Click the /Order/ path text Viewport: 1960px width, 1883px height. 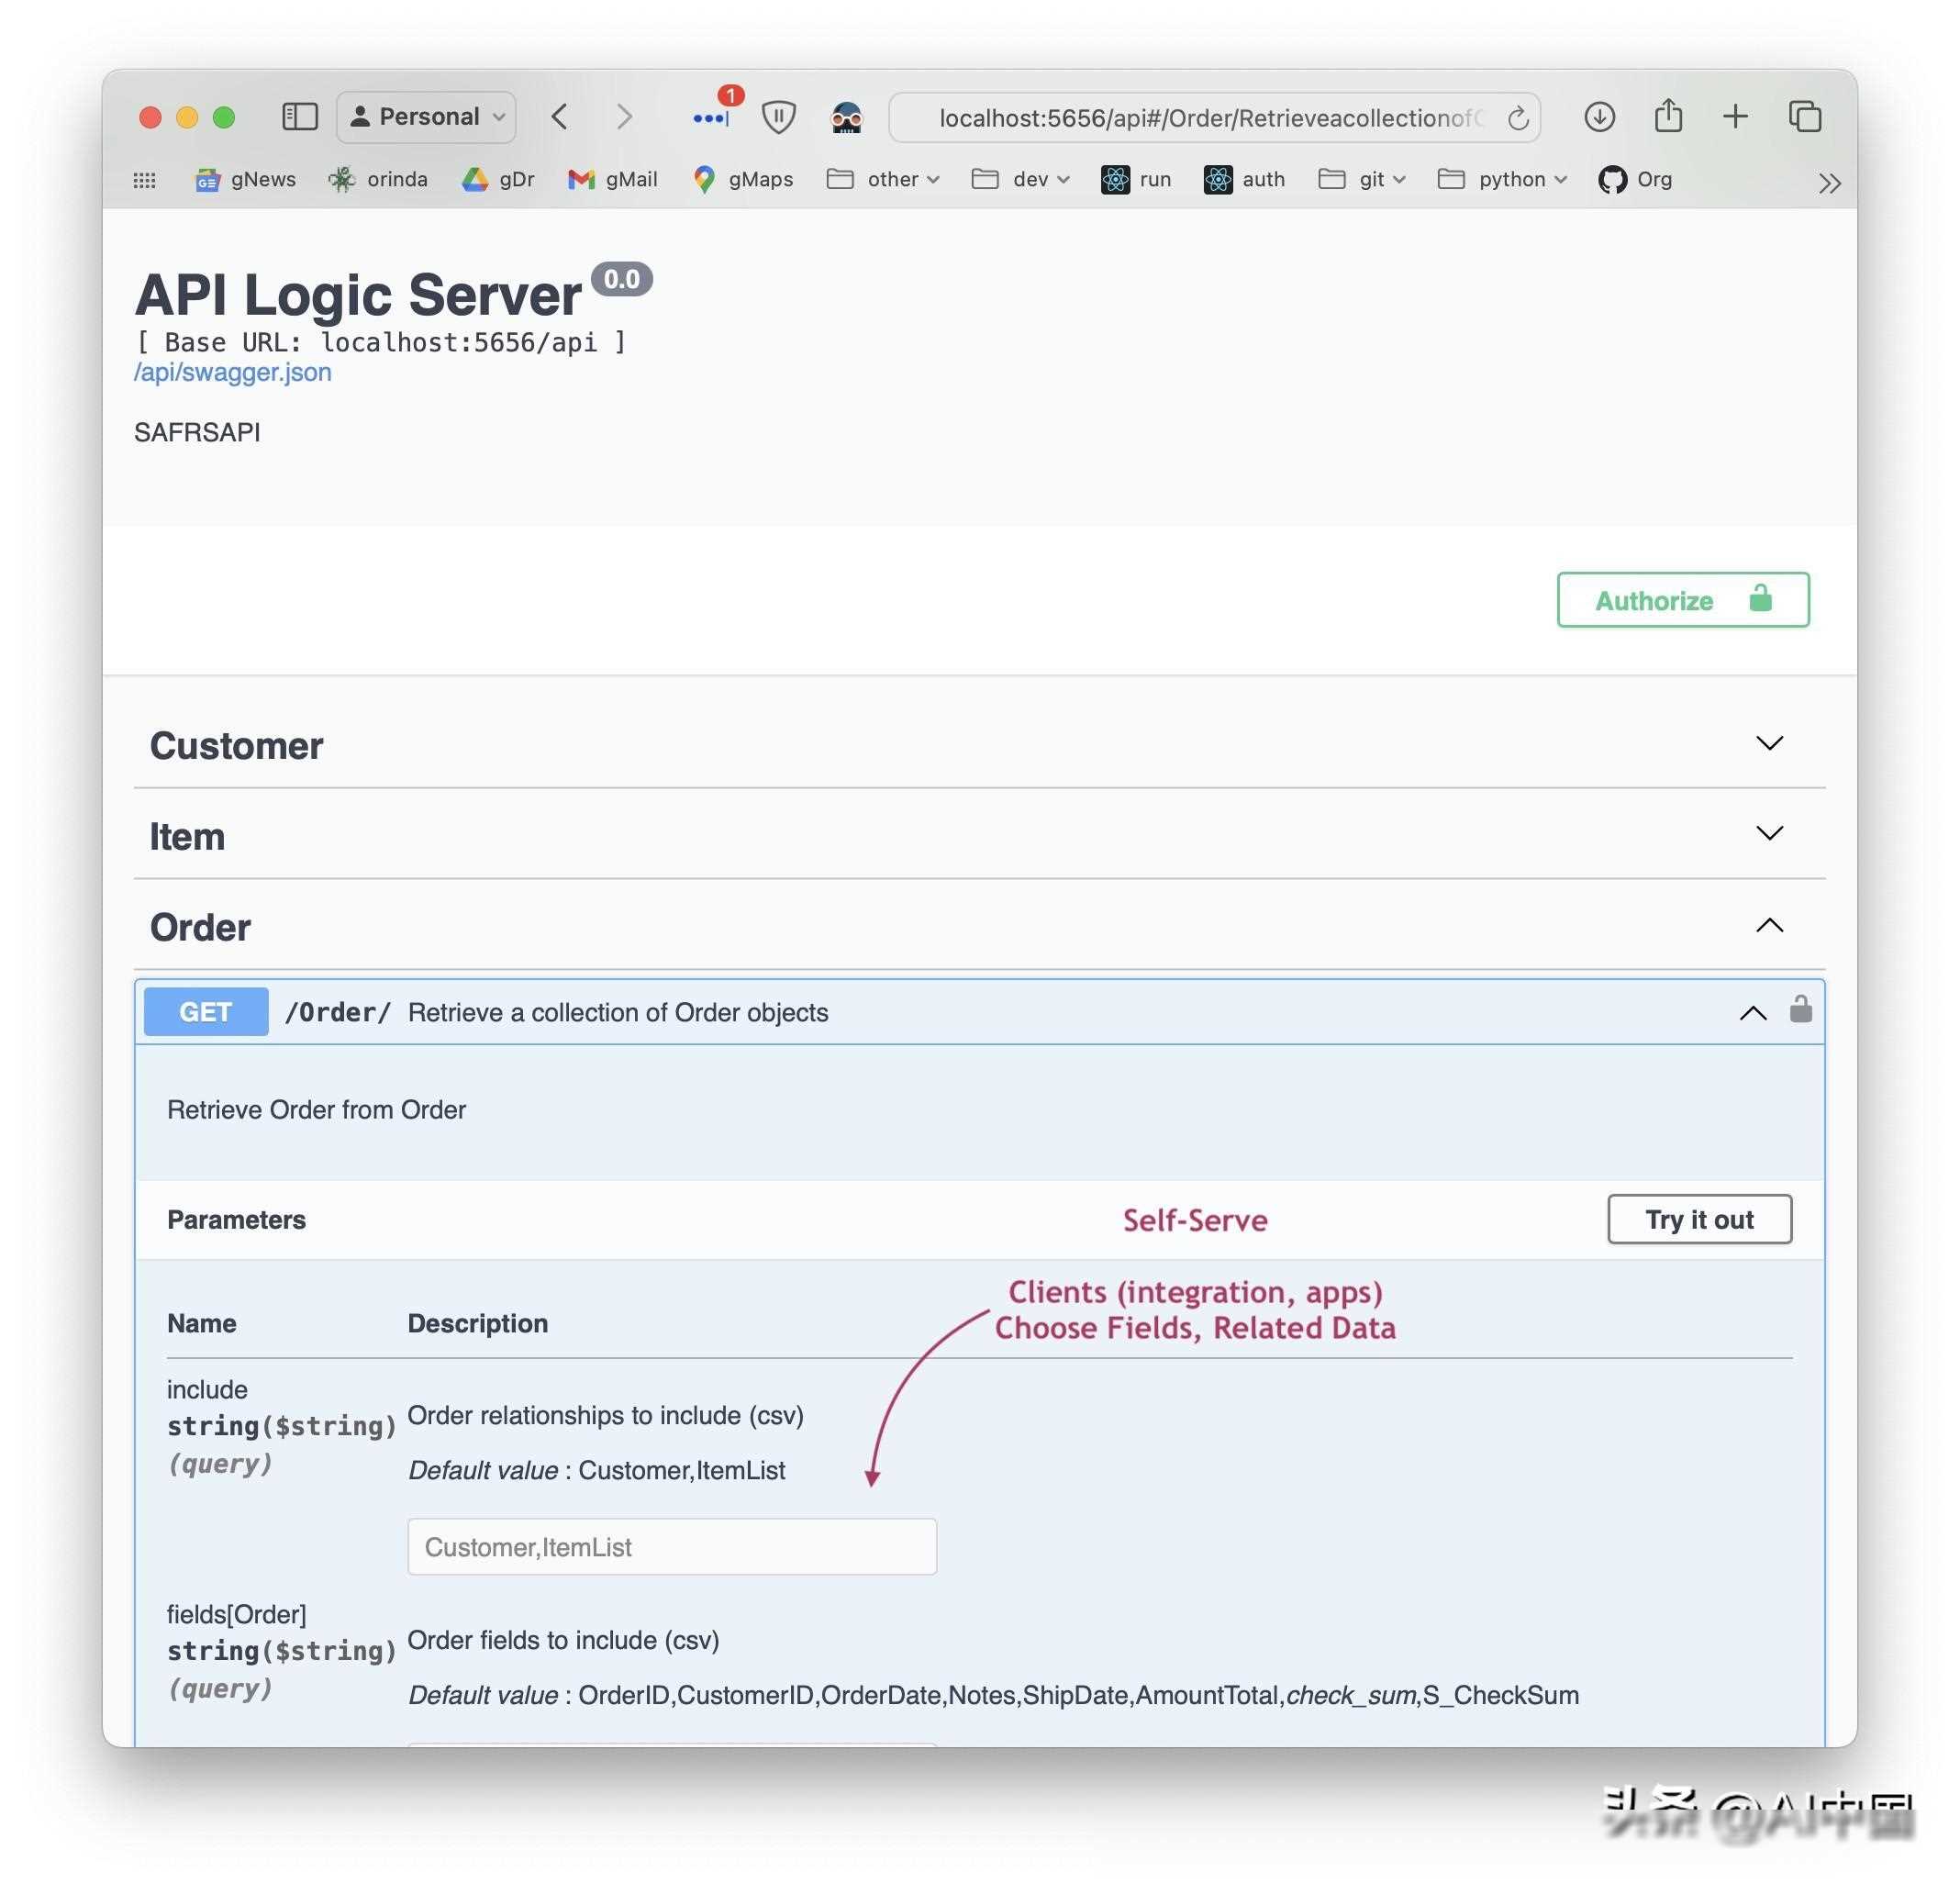338,1012
